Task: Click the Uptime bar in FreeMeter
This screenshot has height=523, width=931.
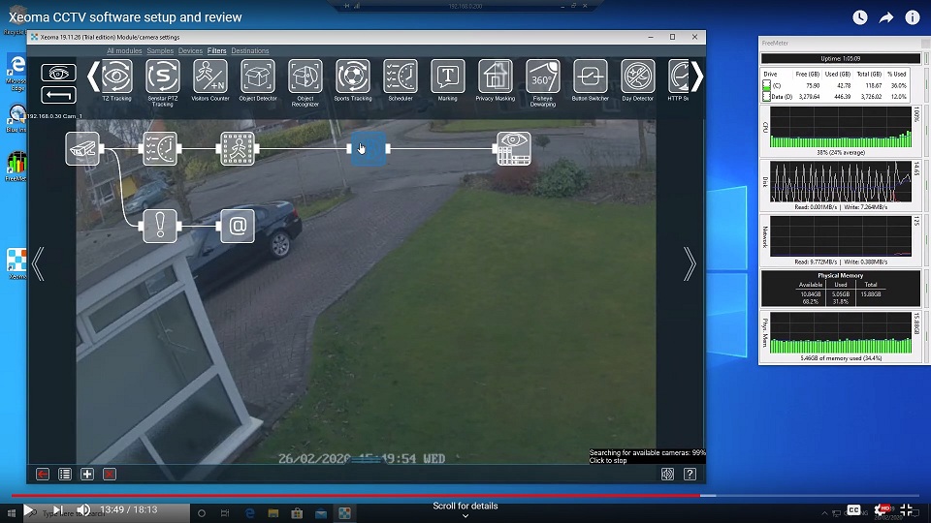Action: click(840, 58)
